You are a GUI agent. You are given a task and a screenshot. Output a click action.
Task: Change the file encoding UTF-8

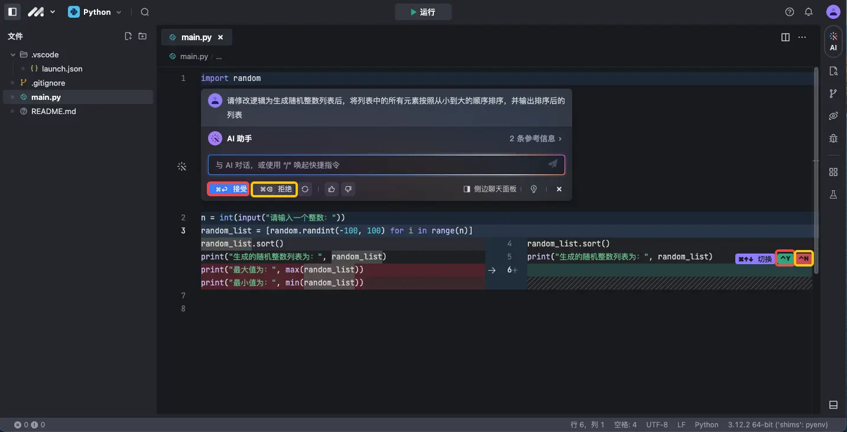(657, 424)
